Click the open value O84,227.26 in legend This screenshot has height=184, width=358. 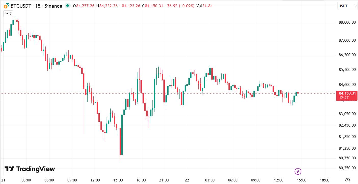point(83,6)
